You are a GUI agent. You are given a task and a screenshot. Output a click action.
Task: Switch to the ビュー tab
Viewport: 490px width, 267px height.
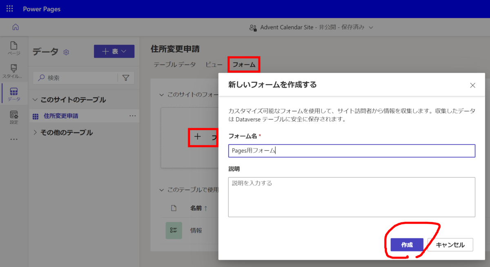pyautogui.click(x=214, y=65)
